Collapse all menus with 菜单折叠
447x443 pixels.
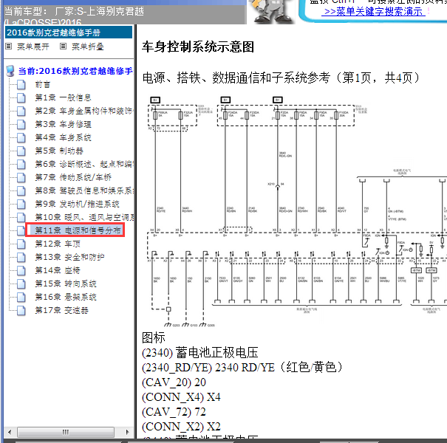(88, 47)
